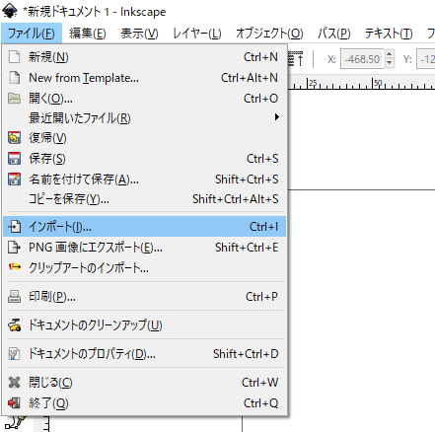This screenshot has width=435, height=432.
Task: Click the X coordinate input field
Action: (x=362, y=59)
